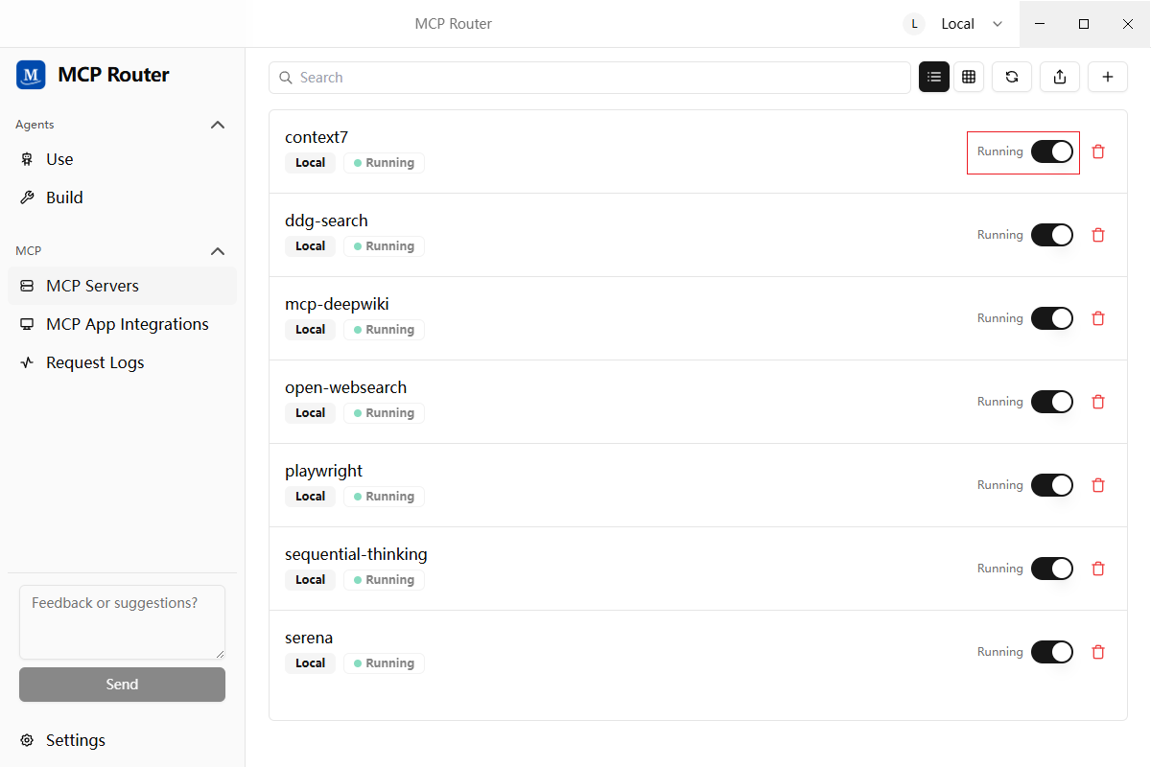The width and height of the screenshot is (1151, 767).
Task: Collapse the MCP sidebar section
Action: 218,251
